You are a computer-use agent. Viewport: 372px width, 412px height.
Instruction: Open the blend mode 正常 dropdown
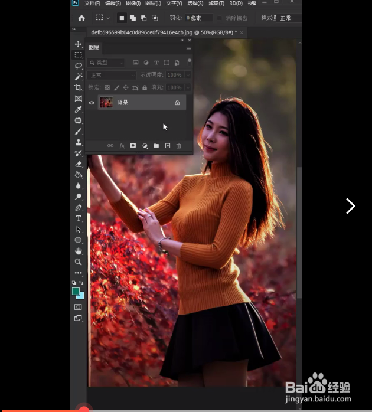(112, 75)
